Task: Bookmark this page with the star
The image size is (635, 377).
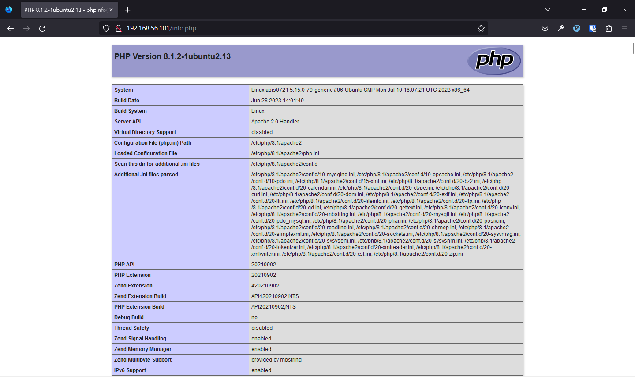Action: tap(481, 28)
